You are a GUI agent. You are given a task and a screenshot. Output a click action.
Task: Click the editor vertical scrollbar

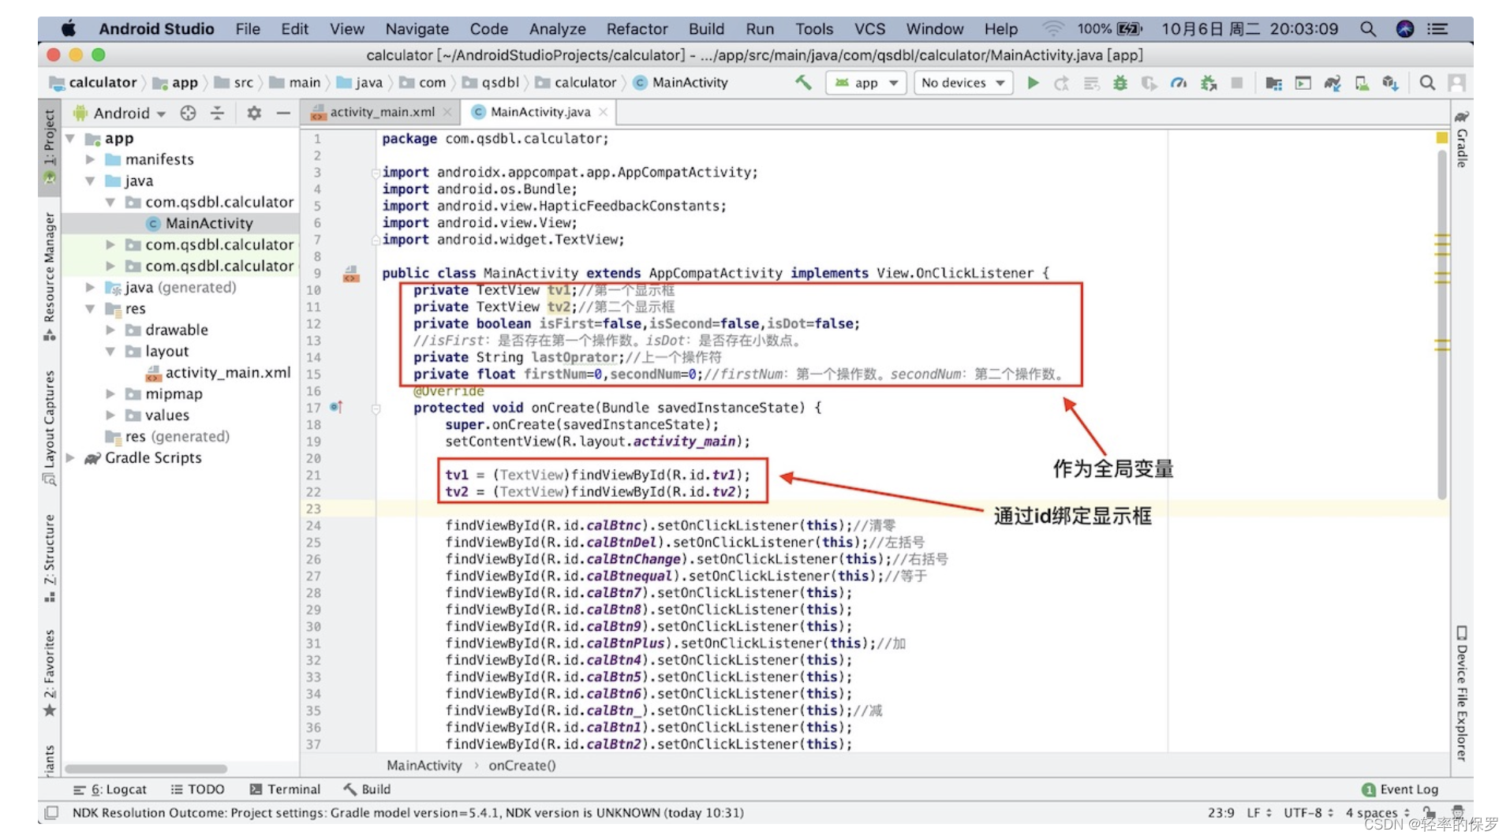tap(1442, 324)
